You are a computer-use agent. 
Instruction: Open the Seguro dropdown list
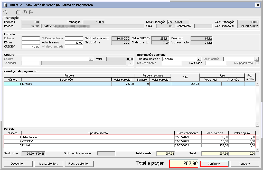click(91, 59)
